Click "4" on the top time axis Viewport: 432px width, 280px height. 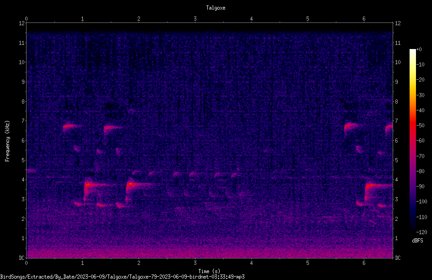(x=251, y=19)
